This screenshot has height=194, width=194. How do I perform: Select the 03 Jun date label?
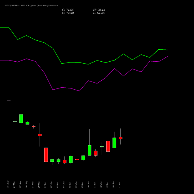(57, 185)
